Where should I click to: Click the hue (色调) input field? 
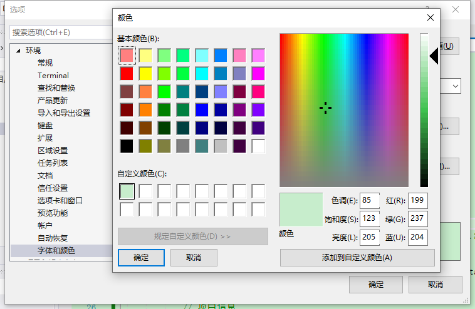[x=370, y=200]
